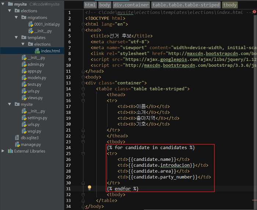
Task: Collapse the migrations folder arrow
Action: click(x=16, y=17)
